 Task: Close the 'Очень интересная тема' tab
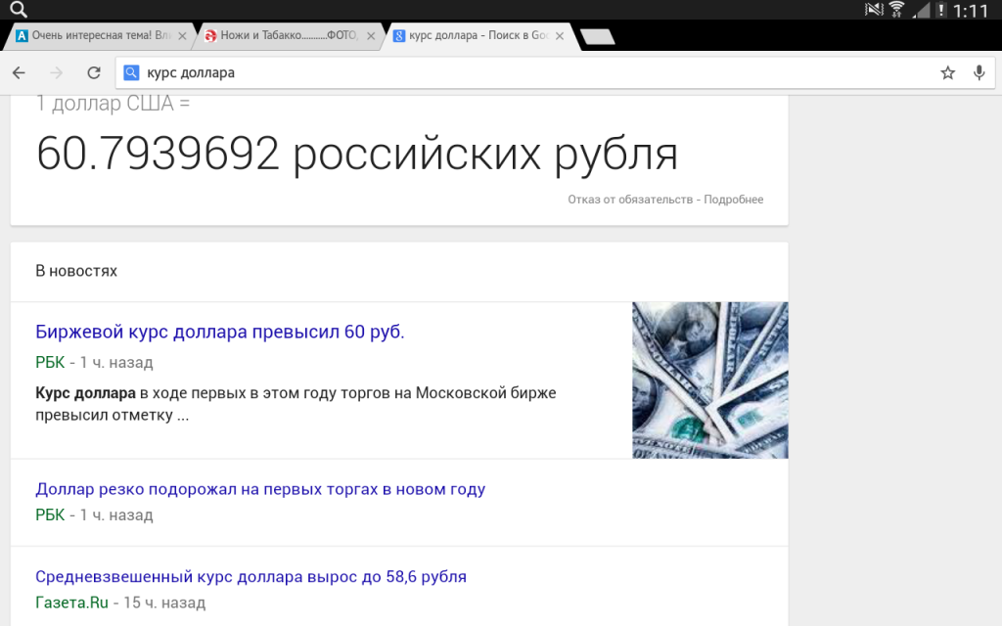(x=182, y=36)
